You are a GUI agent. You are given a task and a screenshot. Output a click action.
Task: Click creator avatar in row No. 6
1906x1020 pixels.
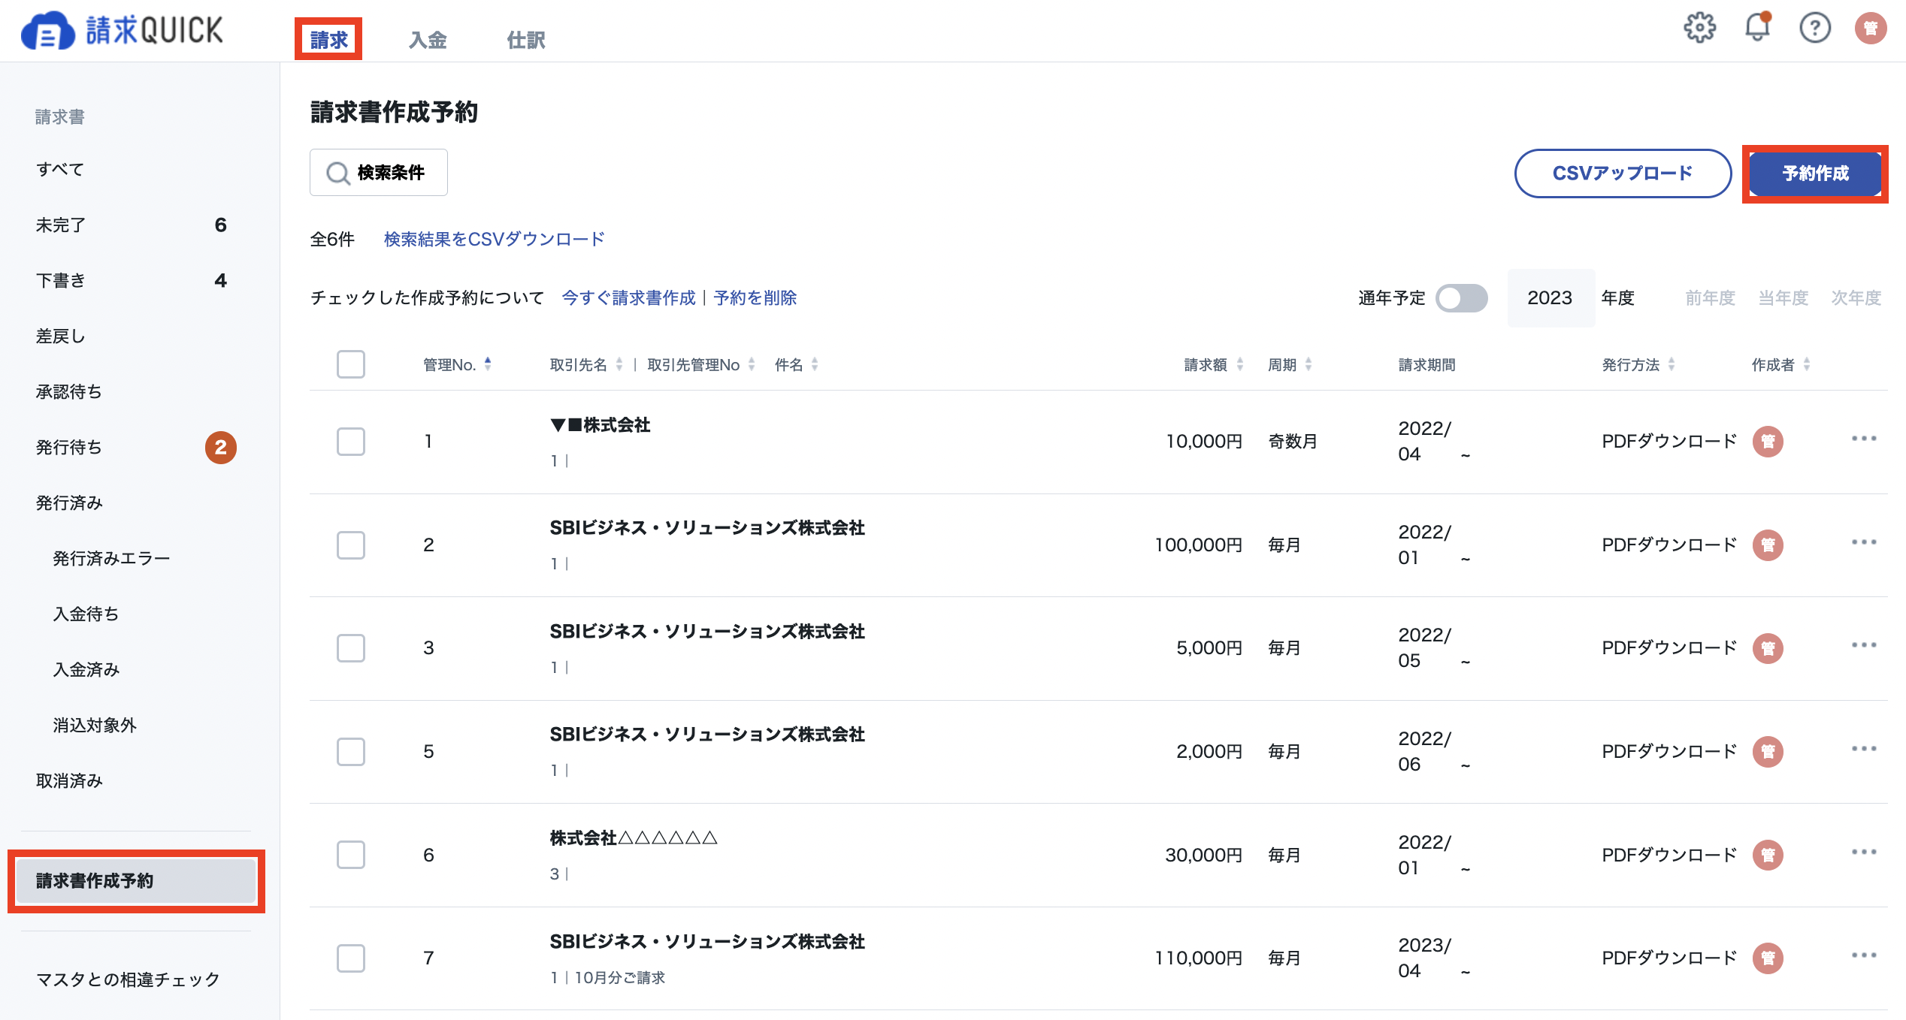1768,855
